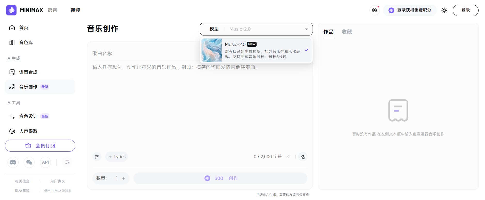Image resolution: width=485 pixels, height=200 pixels.
Task: Open the WeChat icon link
Action: [x=29, y=162]
